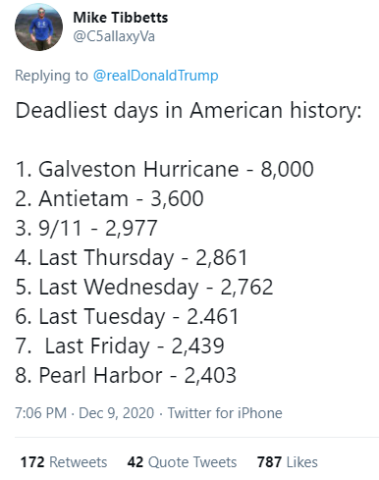Click the Replying to text
The height and width of the screenshot is (480, 379).
click(51, 76)
